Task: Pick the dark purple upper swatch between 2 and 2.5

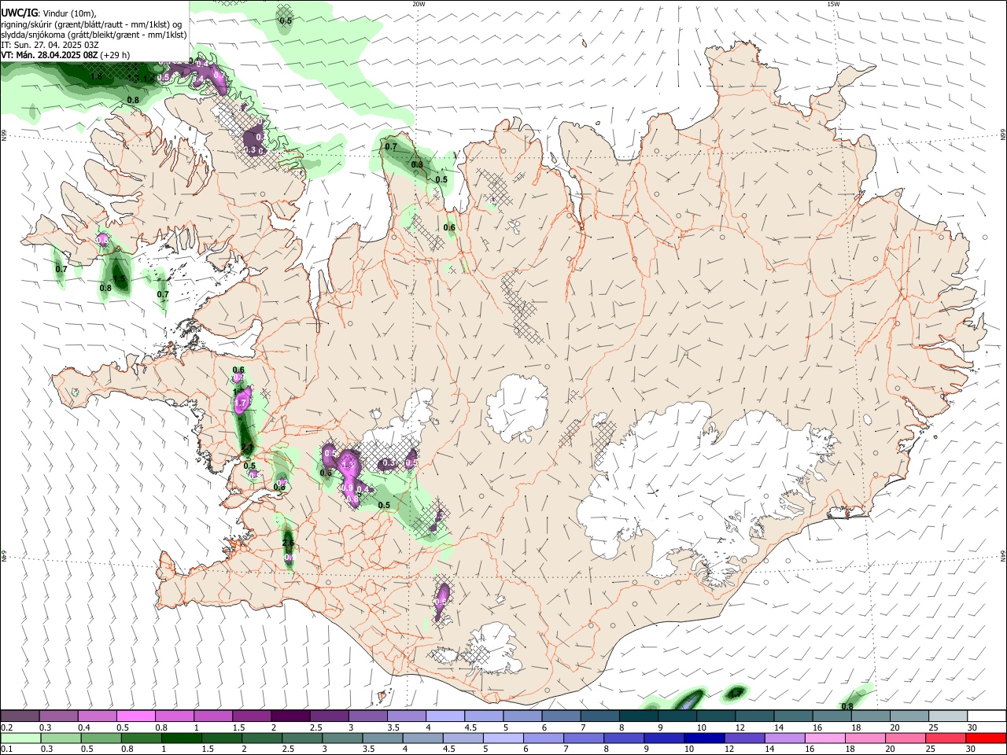Action: pos(290,716)
